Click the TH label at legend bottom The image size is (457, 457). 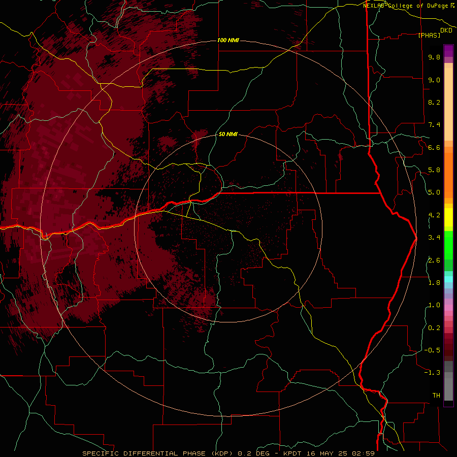click(x=436, y=396)
